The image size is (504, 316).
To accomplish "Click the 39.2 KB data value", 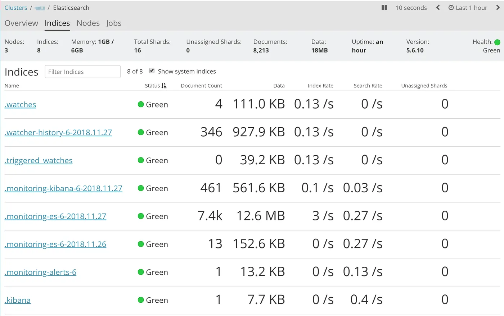I will 262,160.
